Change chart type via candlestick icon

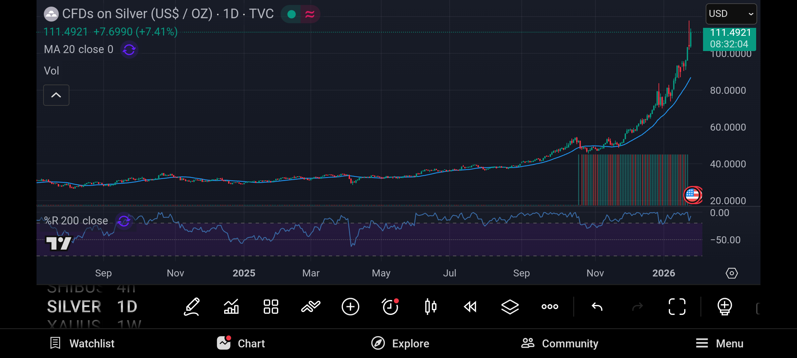click(x=430, y=307)
